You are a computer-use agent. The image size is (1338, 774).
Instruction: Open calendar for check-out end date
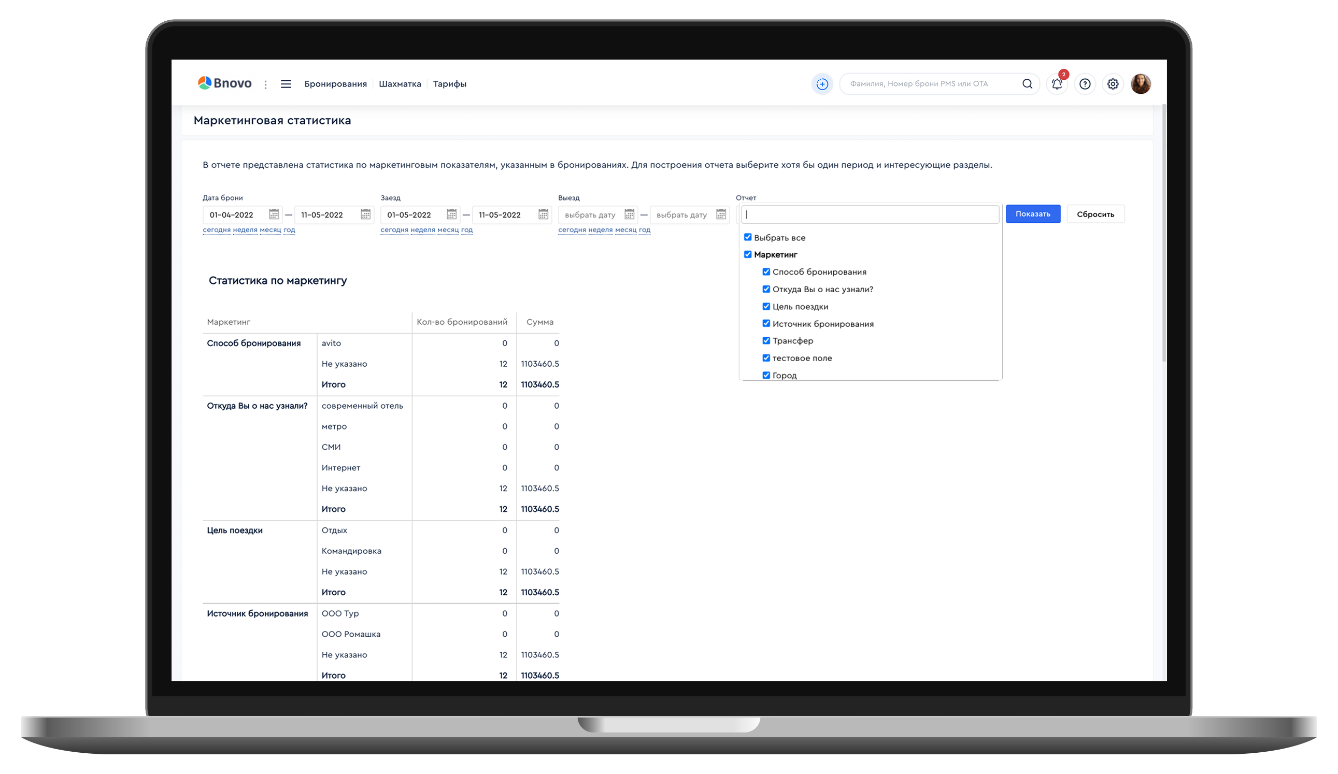(x=720, y=214)
